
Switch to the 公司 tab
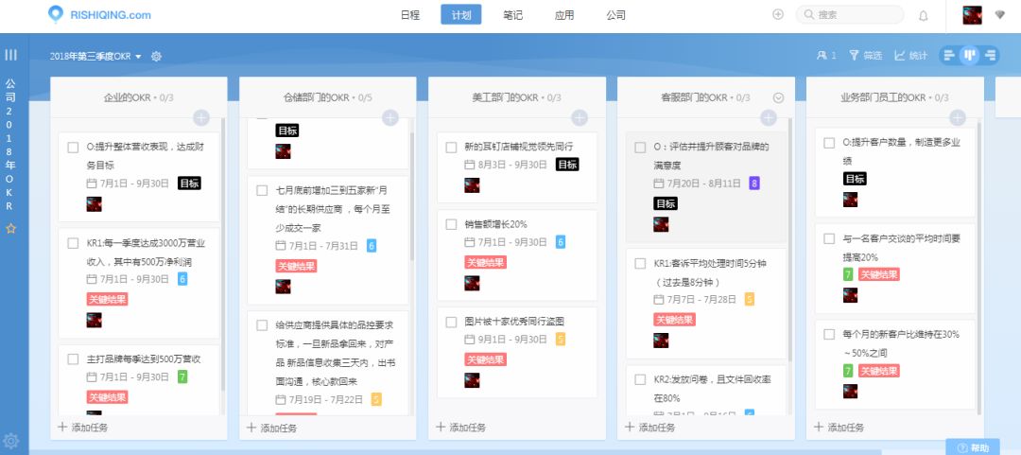click(616, 15)
